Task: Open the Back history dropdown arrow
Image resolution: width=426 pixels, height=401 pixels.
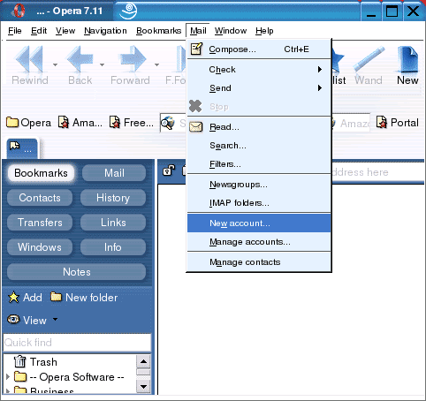Action: tap(102, 64)
